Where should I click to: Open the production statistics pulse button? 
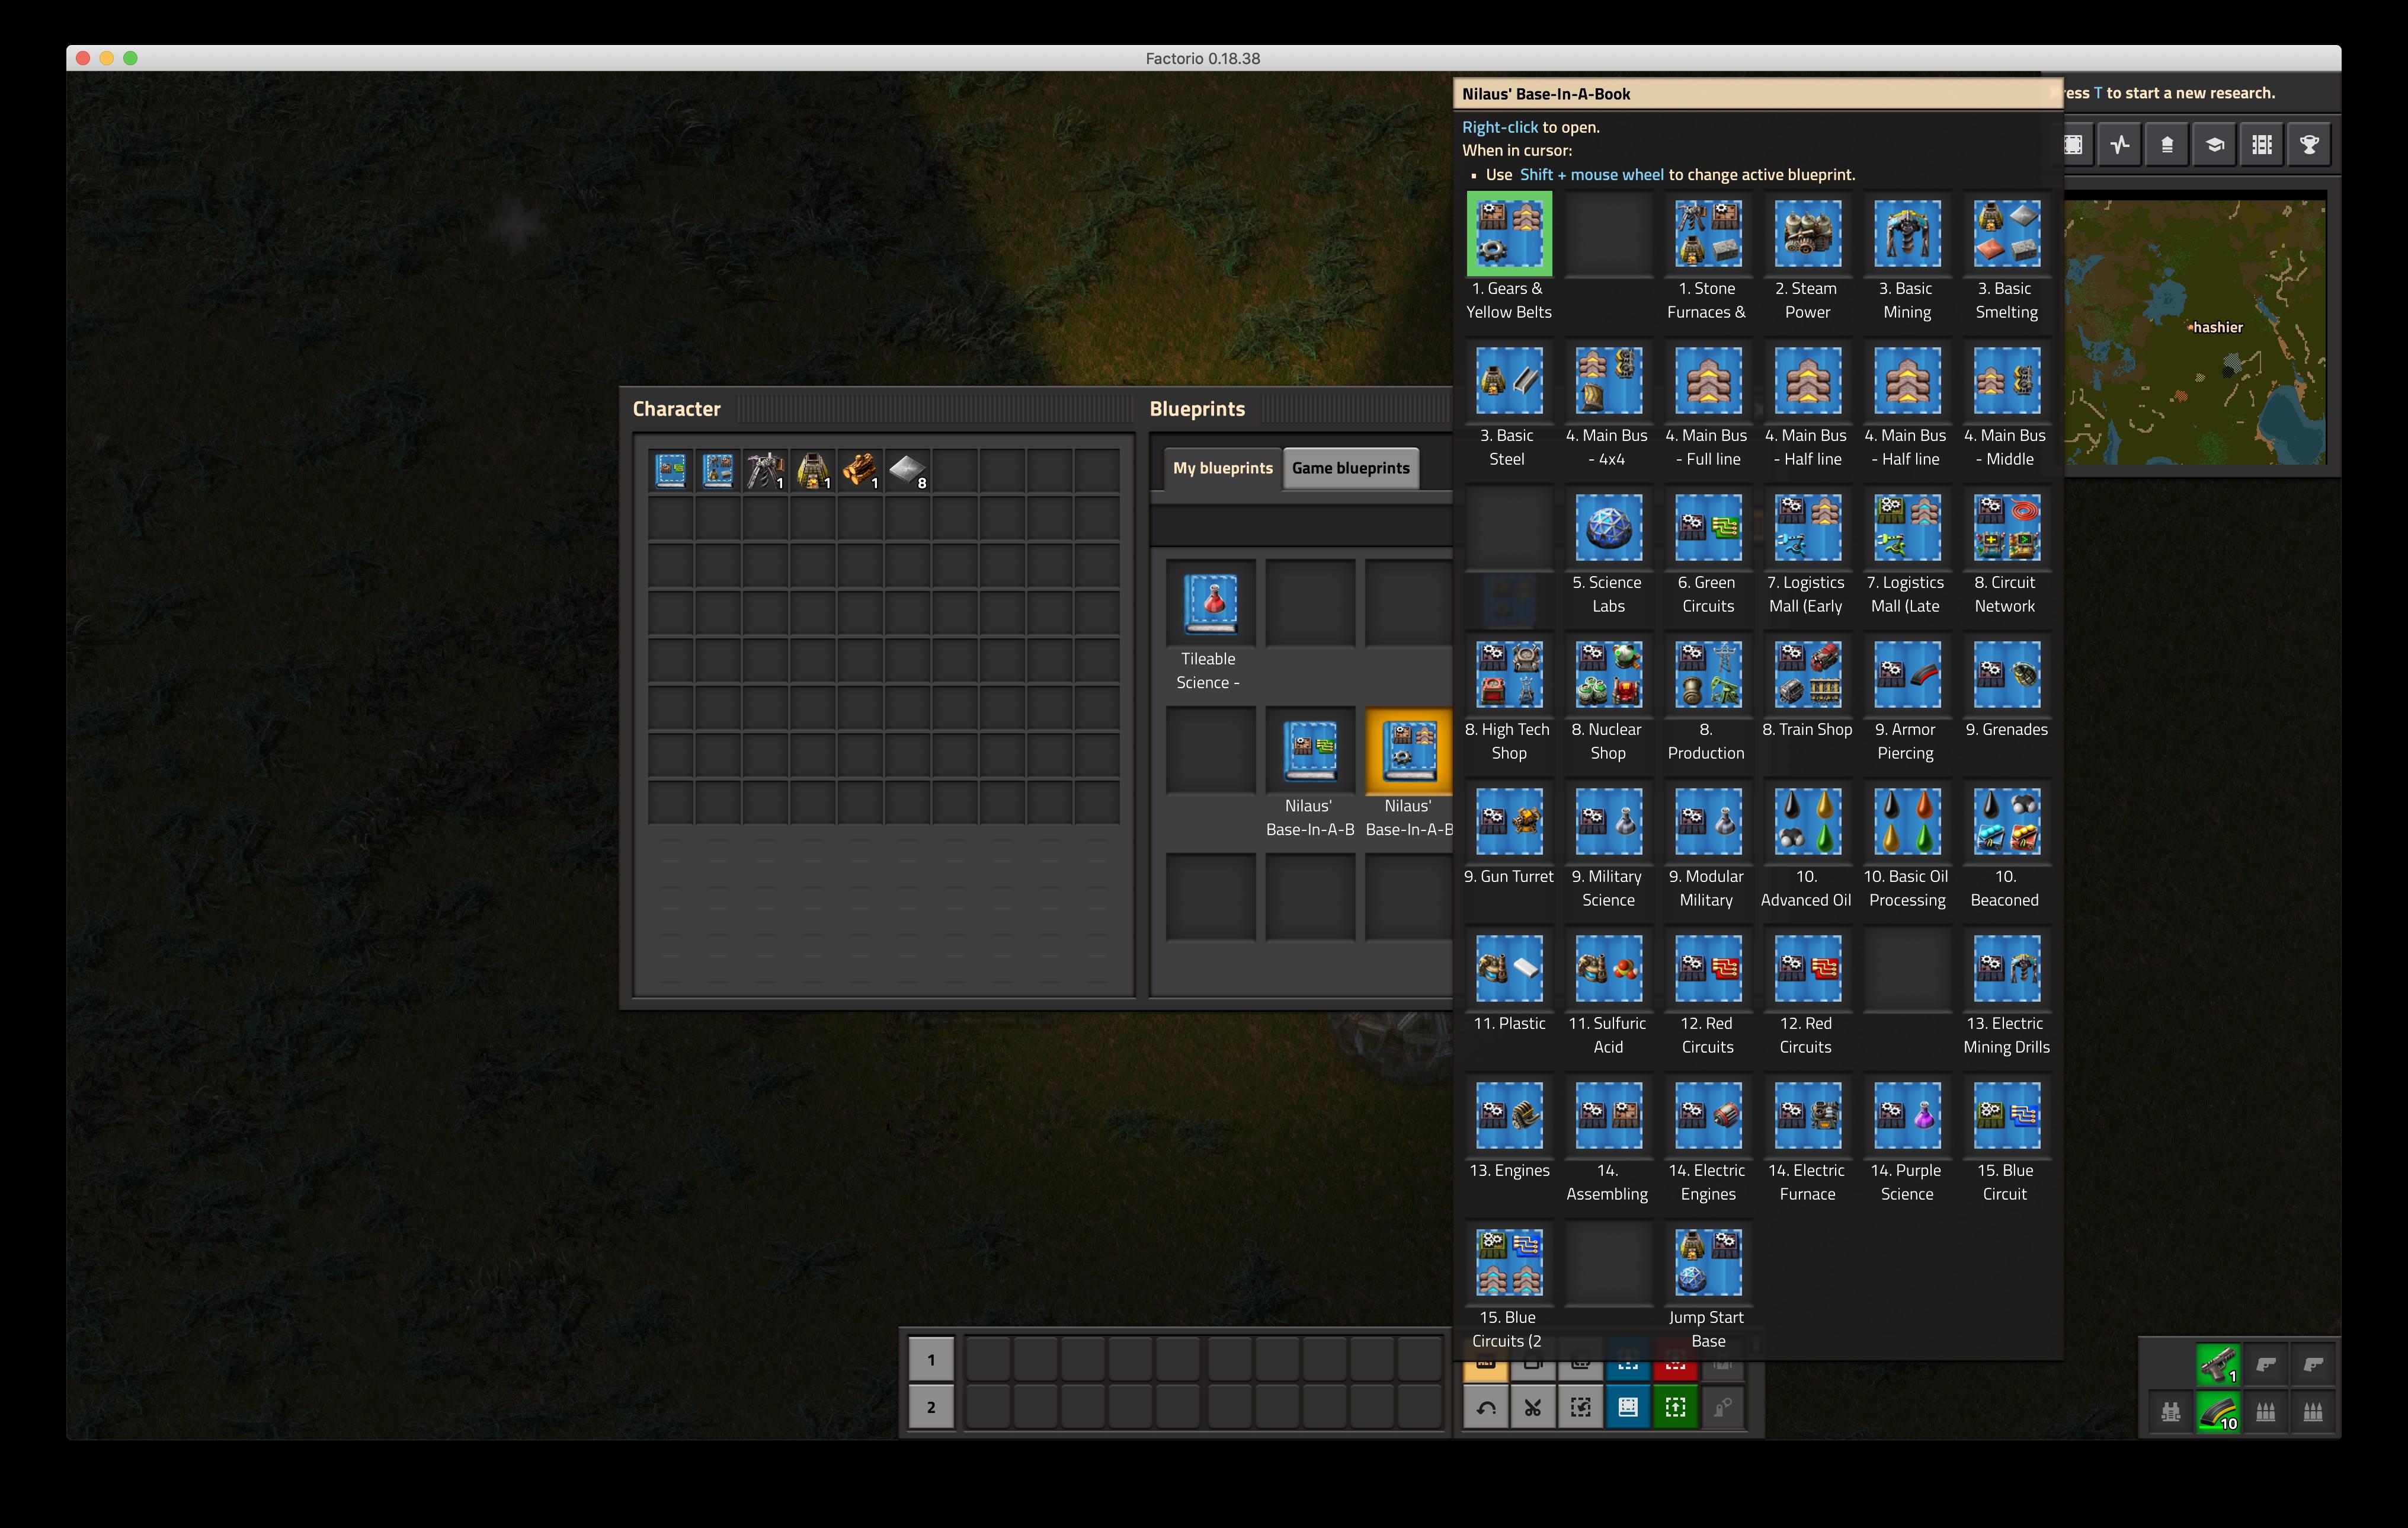click(2120, 145)
